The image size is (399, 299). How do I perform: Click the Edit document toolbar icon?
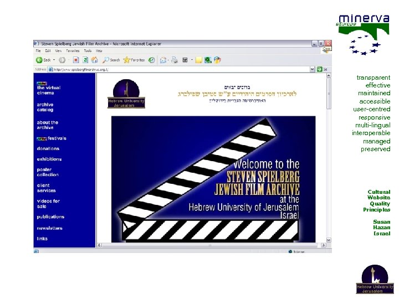coord(185,60)
